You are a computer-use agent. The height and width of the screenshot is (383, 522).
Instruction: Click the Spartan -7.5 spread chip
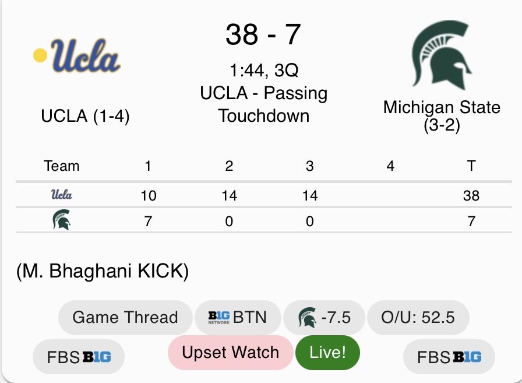324,317
